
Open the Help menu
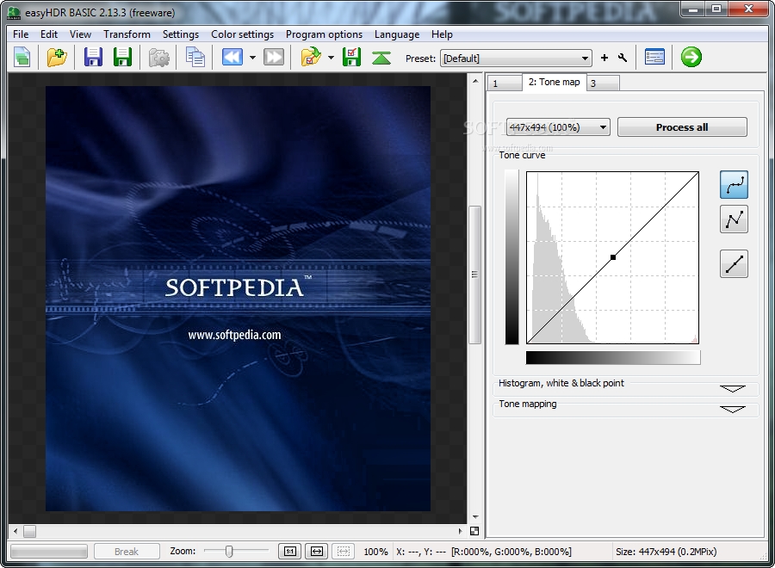pyautogui.click(x=442, y=34)
